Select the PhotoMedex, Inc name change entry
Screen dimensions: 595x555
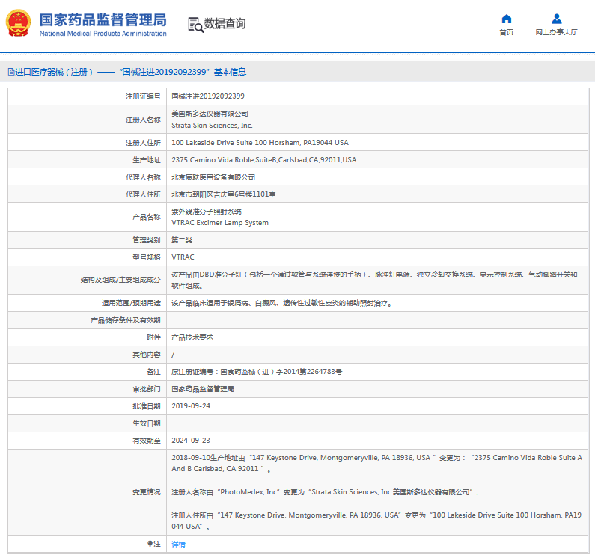[326, 492]
